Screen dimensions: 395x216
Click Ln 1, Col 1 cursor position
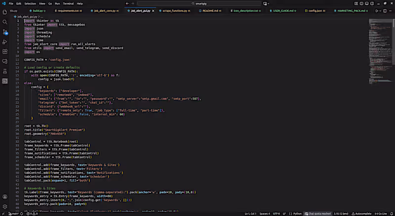(250, 214)
